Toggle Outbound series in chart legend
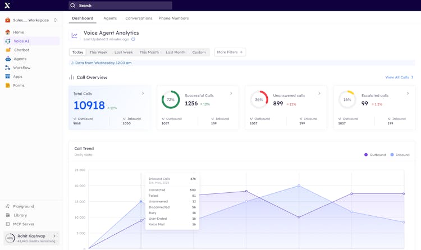The width and height of the screenshot is (421, 250). 375,155
